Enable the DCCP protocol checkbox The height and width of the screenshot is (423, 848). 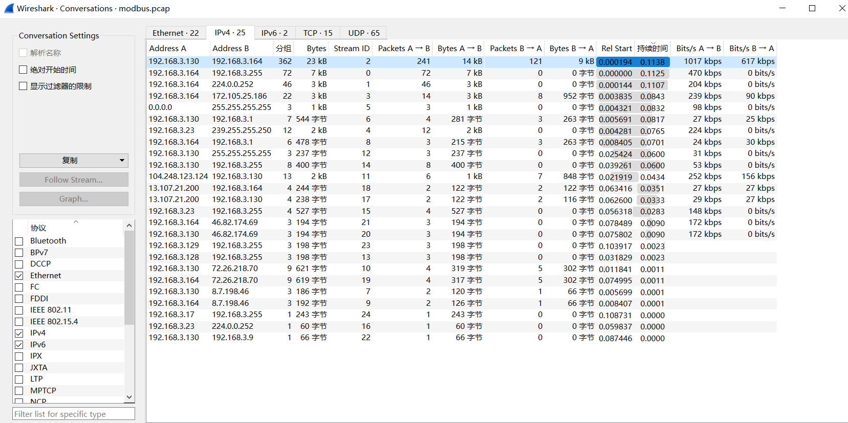(19, 264)
